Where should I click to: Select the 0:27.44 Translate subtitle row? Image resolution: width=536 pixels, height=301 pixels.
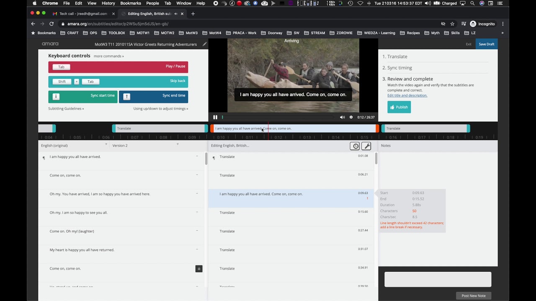[291, 235]
